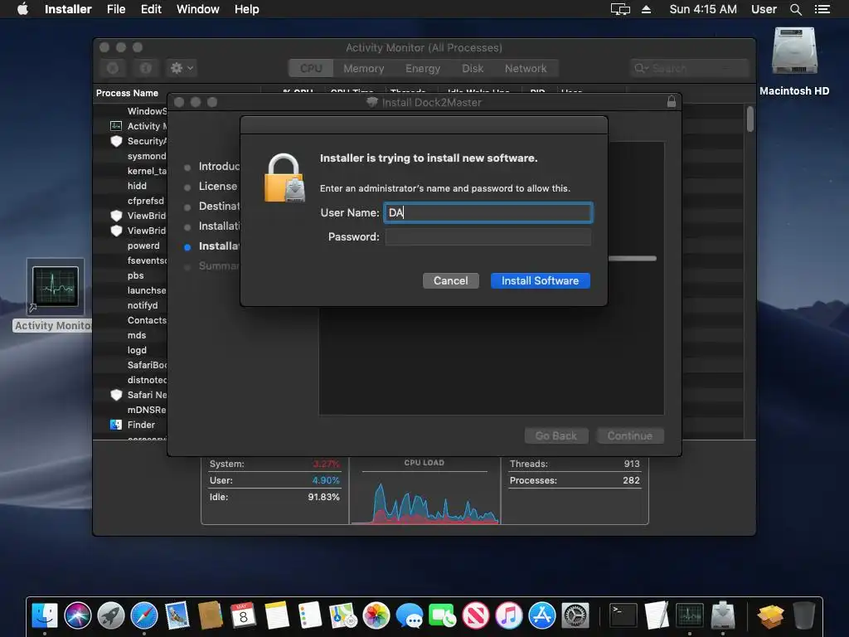Open Reminders icon in Dock

coord(310,616)
